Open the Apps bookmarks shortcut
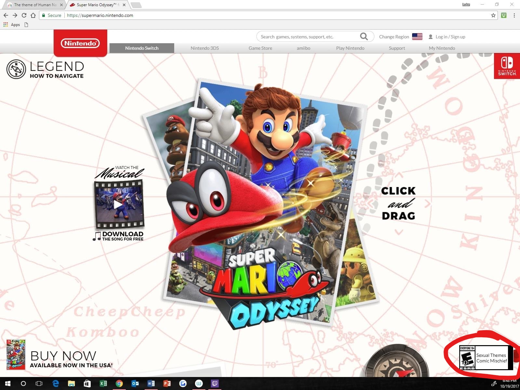This screenshot has width=520, height=390. click(12, 25)
